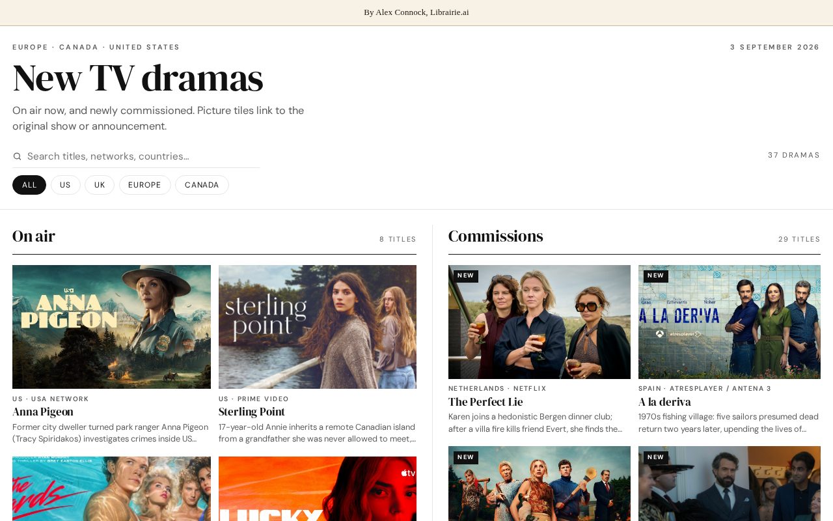Filter dramas by EUROPE

[144, 185]
